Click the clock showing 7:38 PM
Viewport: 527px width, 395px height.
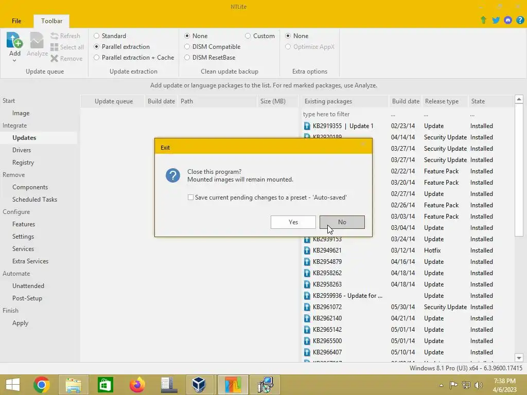coord(504,381)
